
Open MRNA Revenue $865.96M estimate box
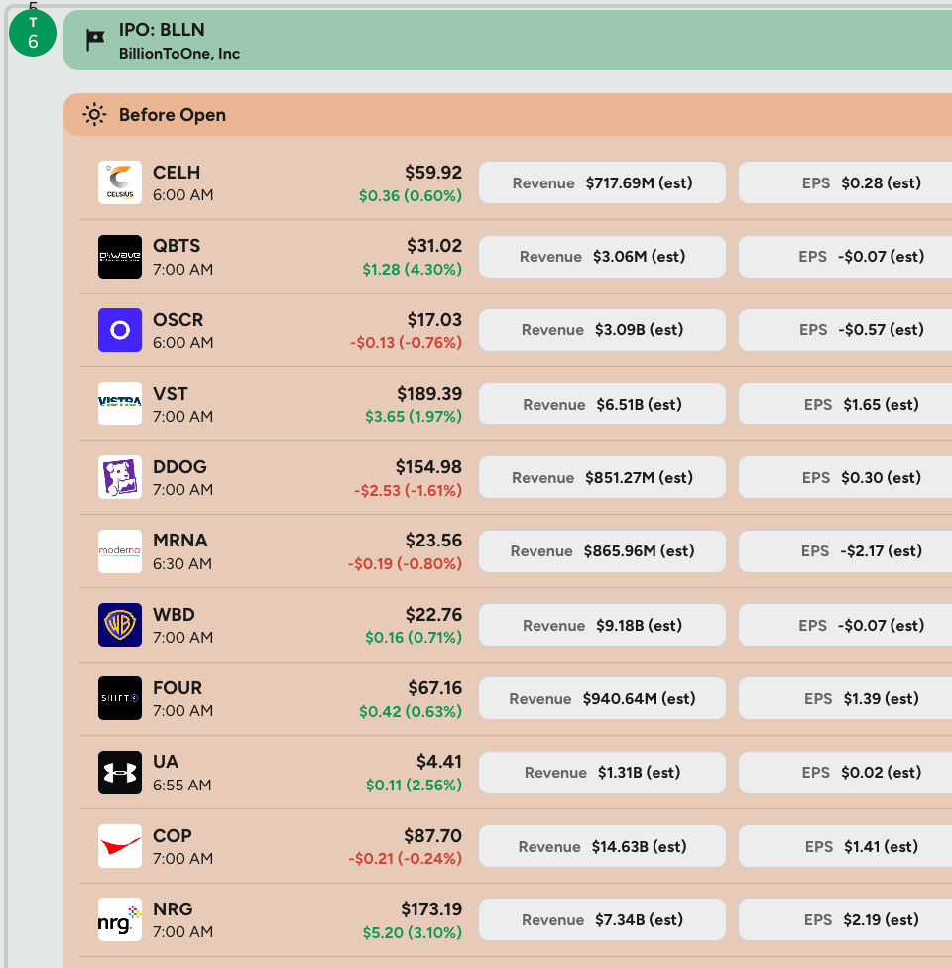coord(603,551)
